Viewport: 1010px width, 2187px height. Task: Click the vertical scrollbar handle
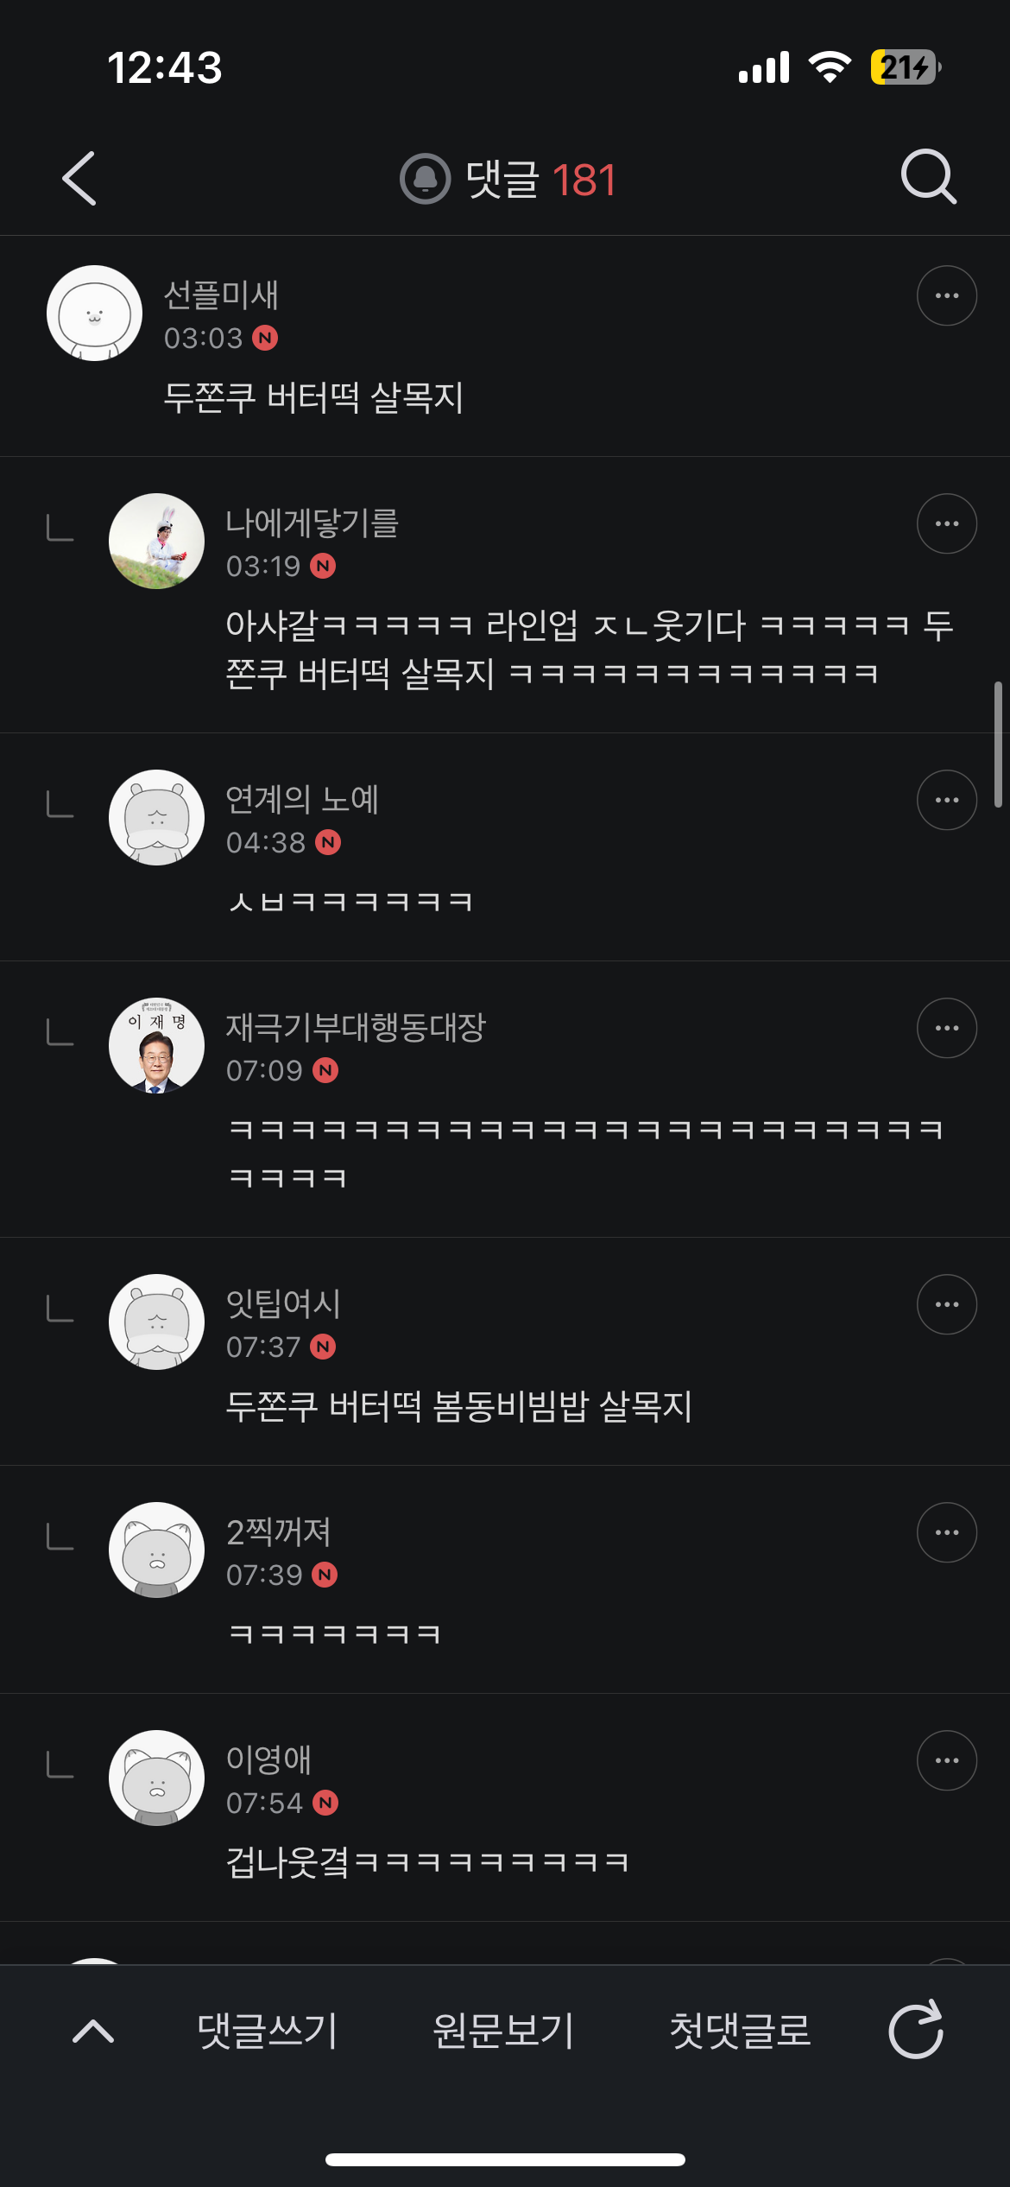coord(998,745)
